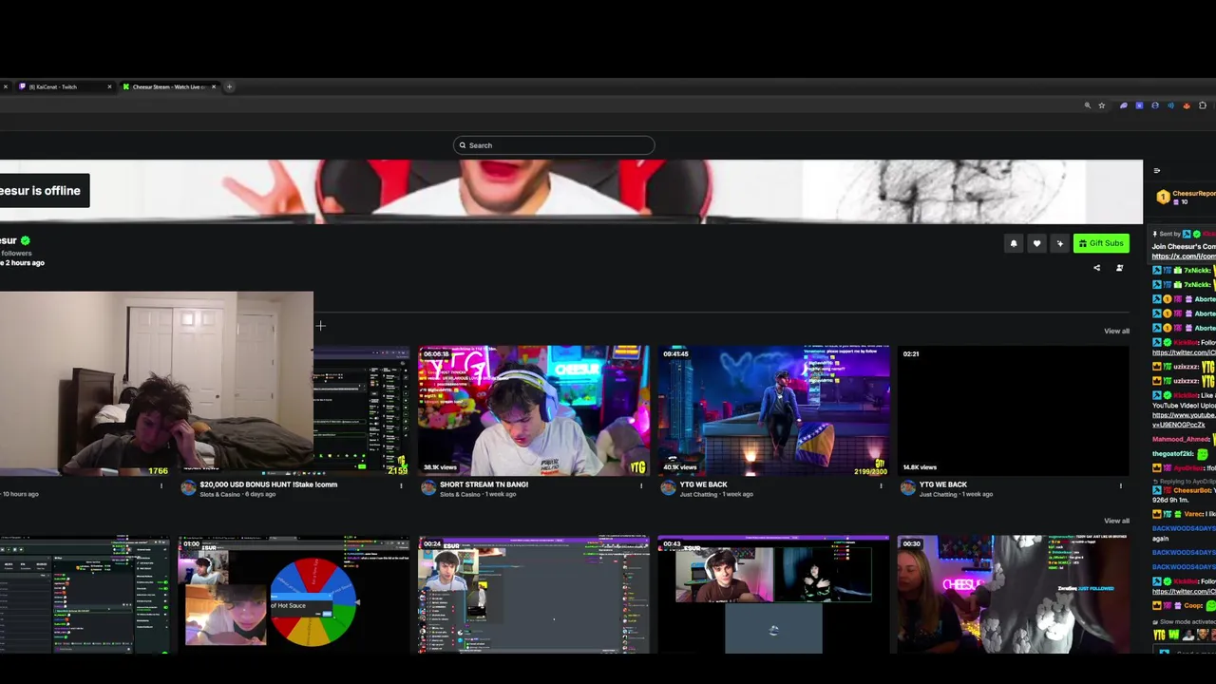Open a new browser tab
Screen dimensions: 1216x684
tap(229, 86)
